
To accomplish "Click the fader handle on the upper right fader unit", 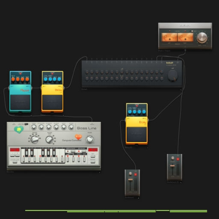I will [x=172, y=166].
